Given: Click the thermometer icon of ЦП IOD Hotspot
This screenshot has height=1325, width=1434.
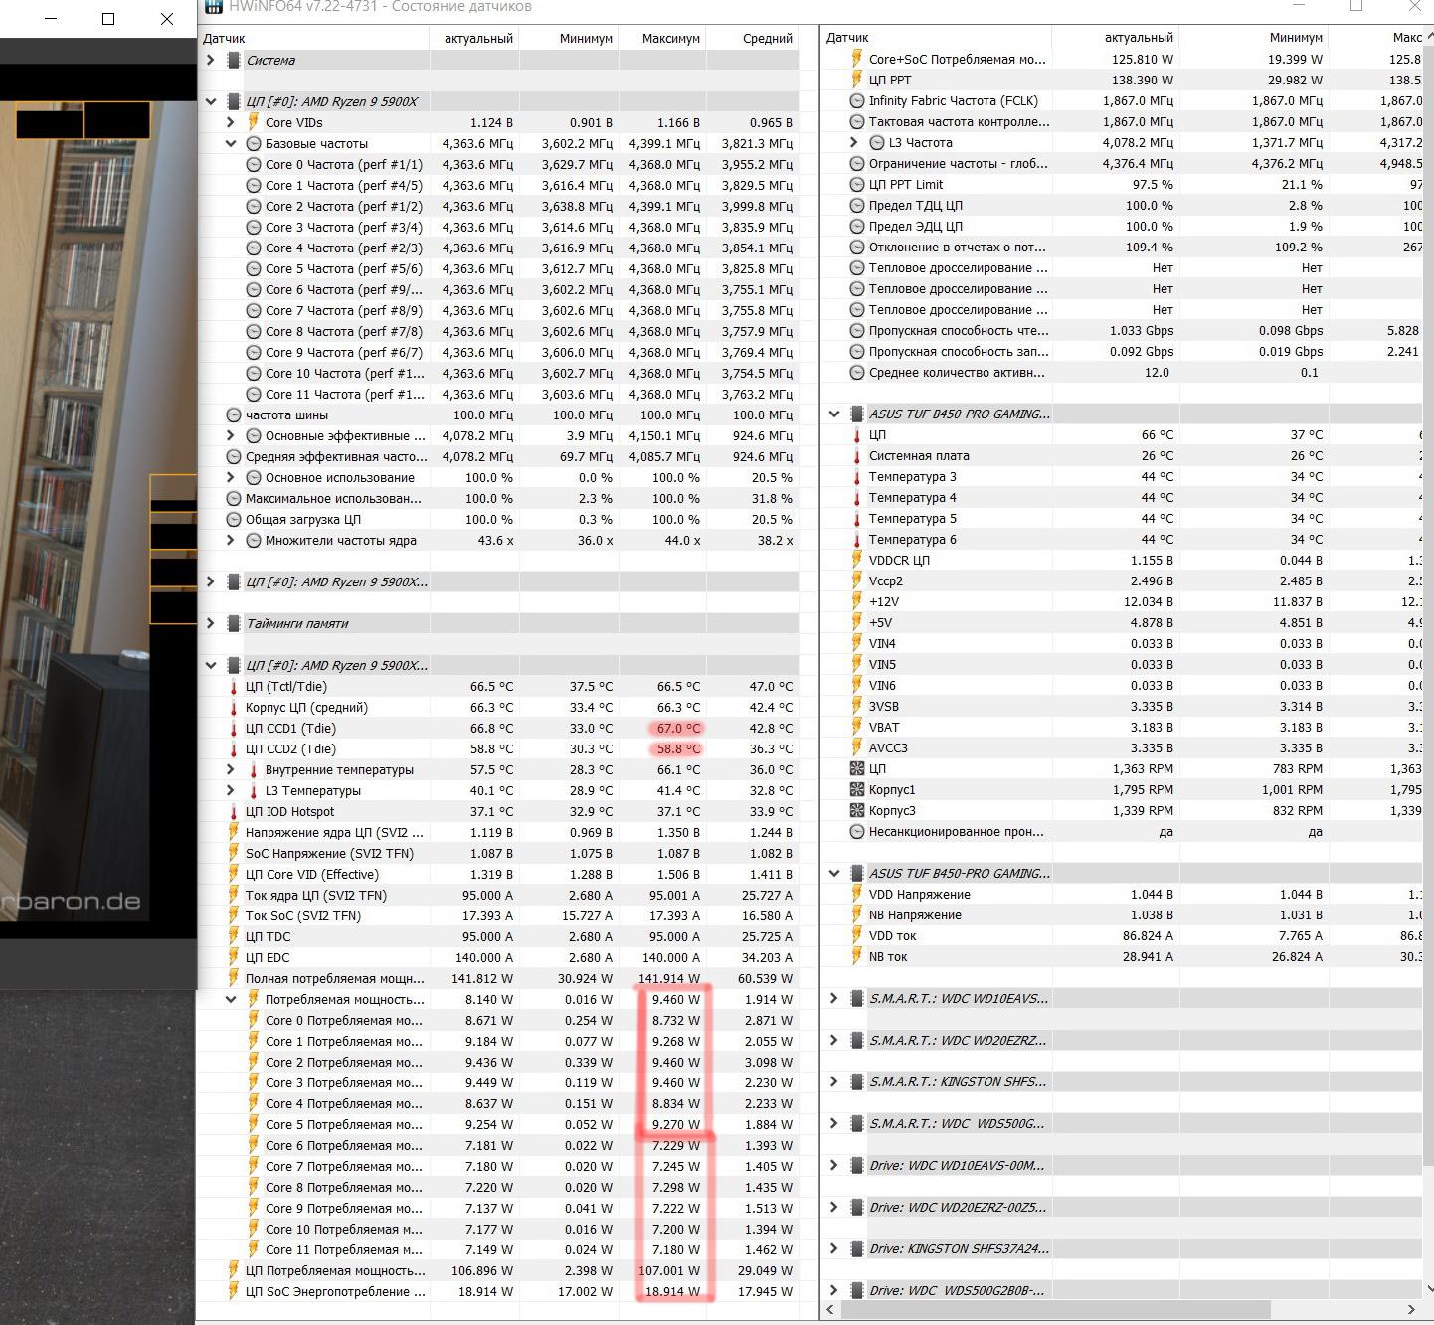Looking at the screenshot, I should point(234,811).
